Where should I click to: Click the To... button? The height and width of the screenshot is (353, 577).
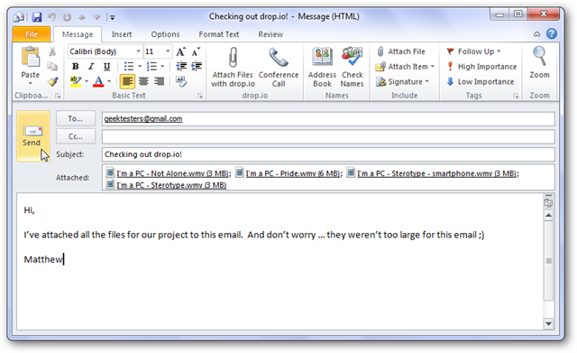tap(76, 118)
